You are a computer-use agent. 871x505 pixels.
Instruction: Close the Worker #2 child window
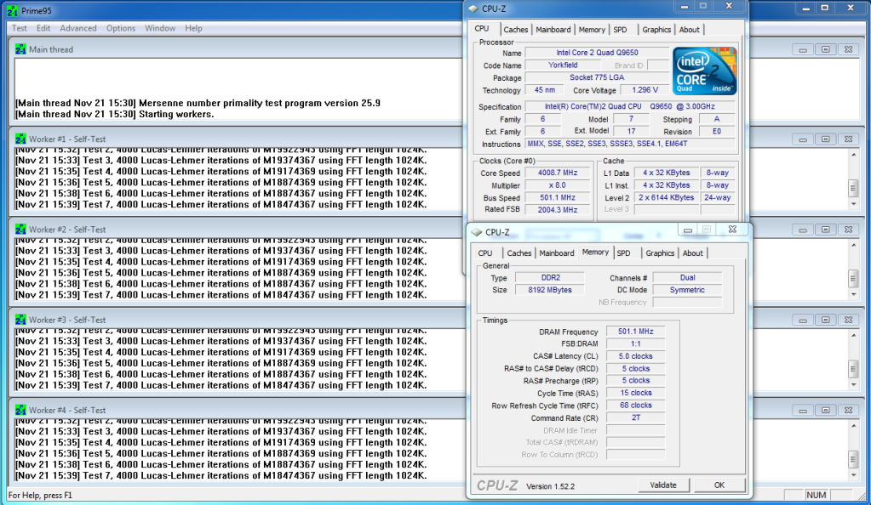848,230
